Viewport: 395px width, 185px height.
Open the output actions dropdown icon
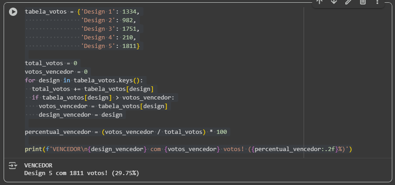pyautogui.click(x=13, y=166)
